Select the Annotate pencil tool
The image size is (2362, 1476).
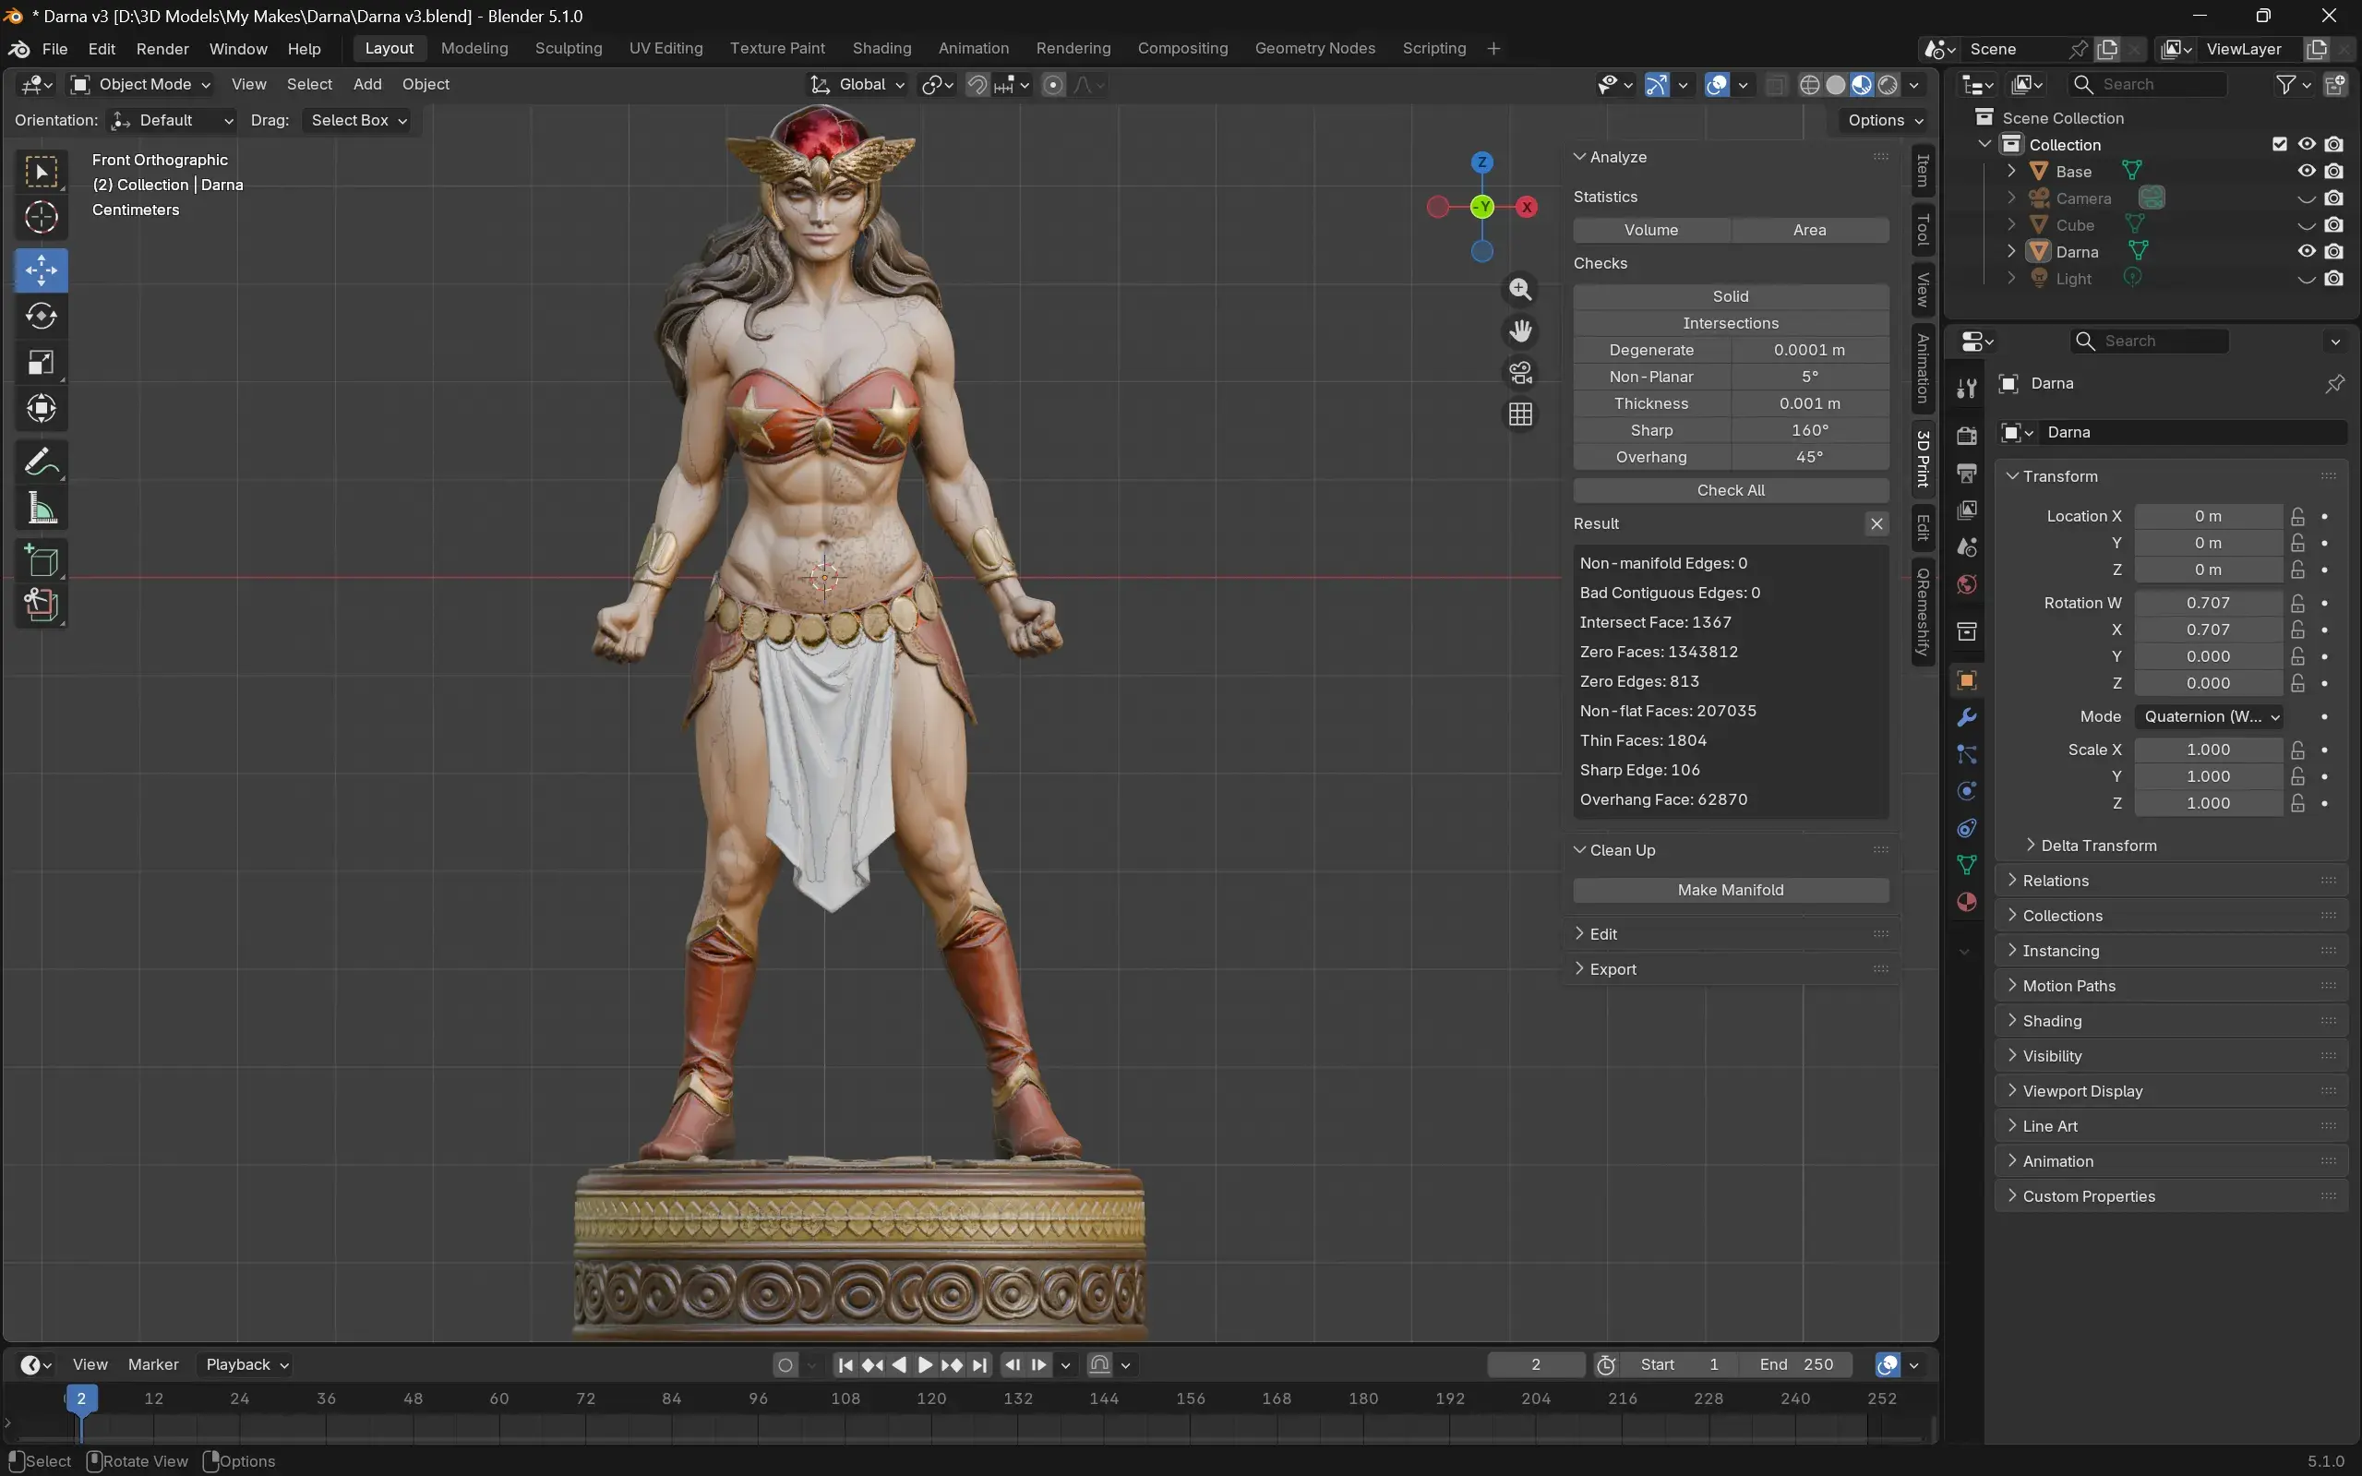pyautogui.click(x=41, y=462)
